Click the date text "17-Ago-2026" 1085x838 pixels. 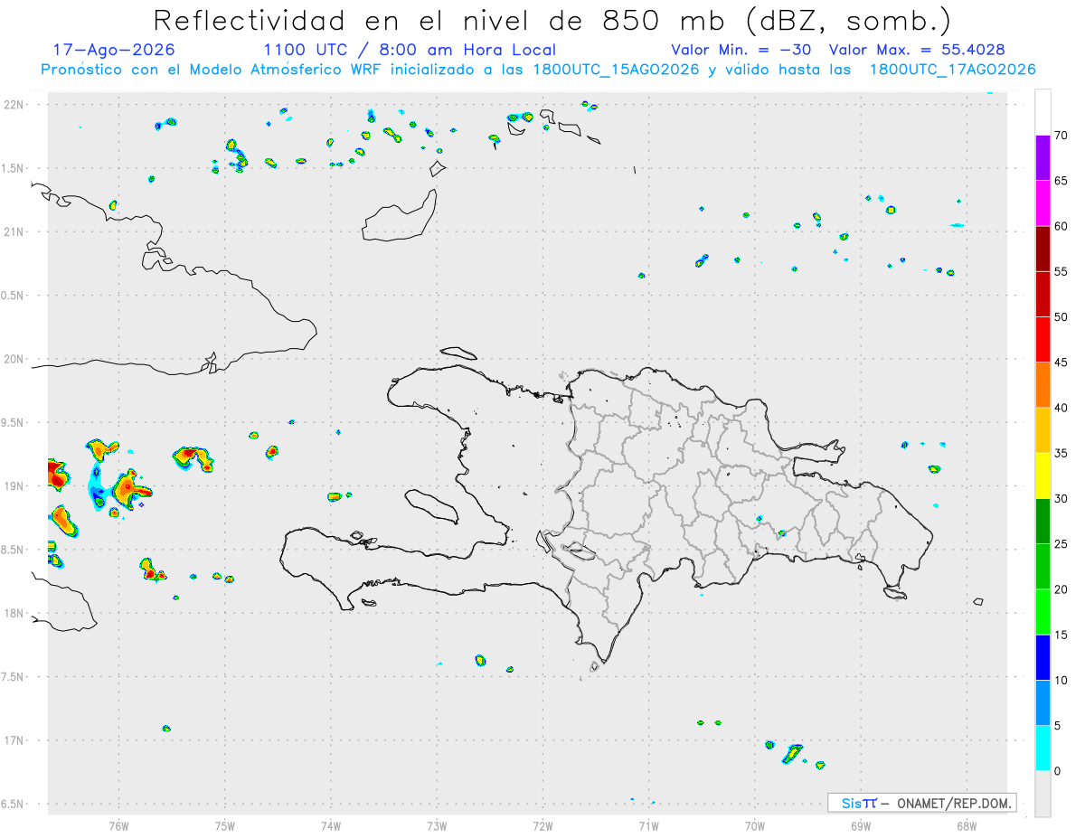click(x=114, y=50)
